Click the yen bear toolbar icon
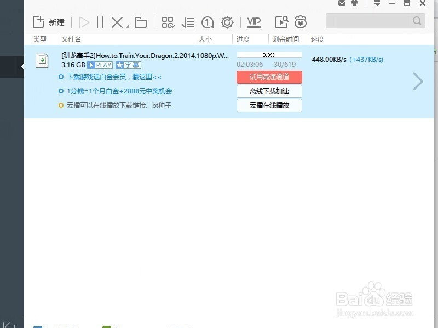The image size is (438, 328). tap(301, 22)
